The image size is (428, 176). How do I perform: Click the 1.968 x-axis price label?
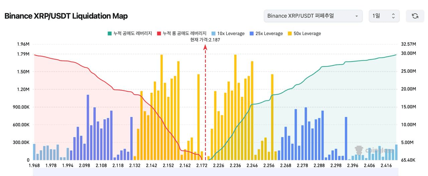point(34,166)
